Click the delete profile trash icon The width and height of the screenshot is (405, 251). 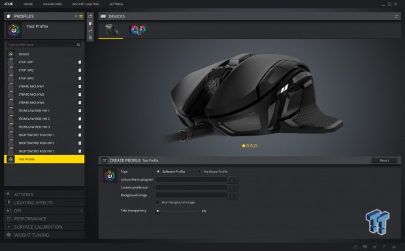[90, 38]
